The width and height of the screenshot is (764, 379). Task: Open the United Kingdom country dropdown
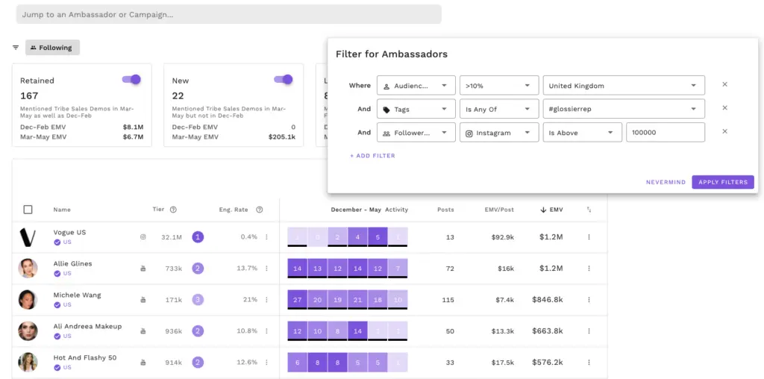pos(623,86)
